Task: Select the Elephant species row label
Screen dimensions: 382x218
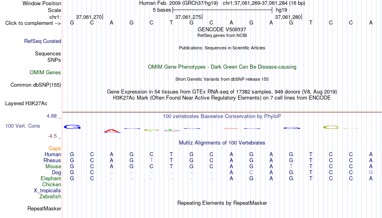Action: [51, 179]
